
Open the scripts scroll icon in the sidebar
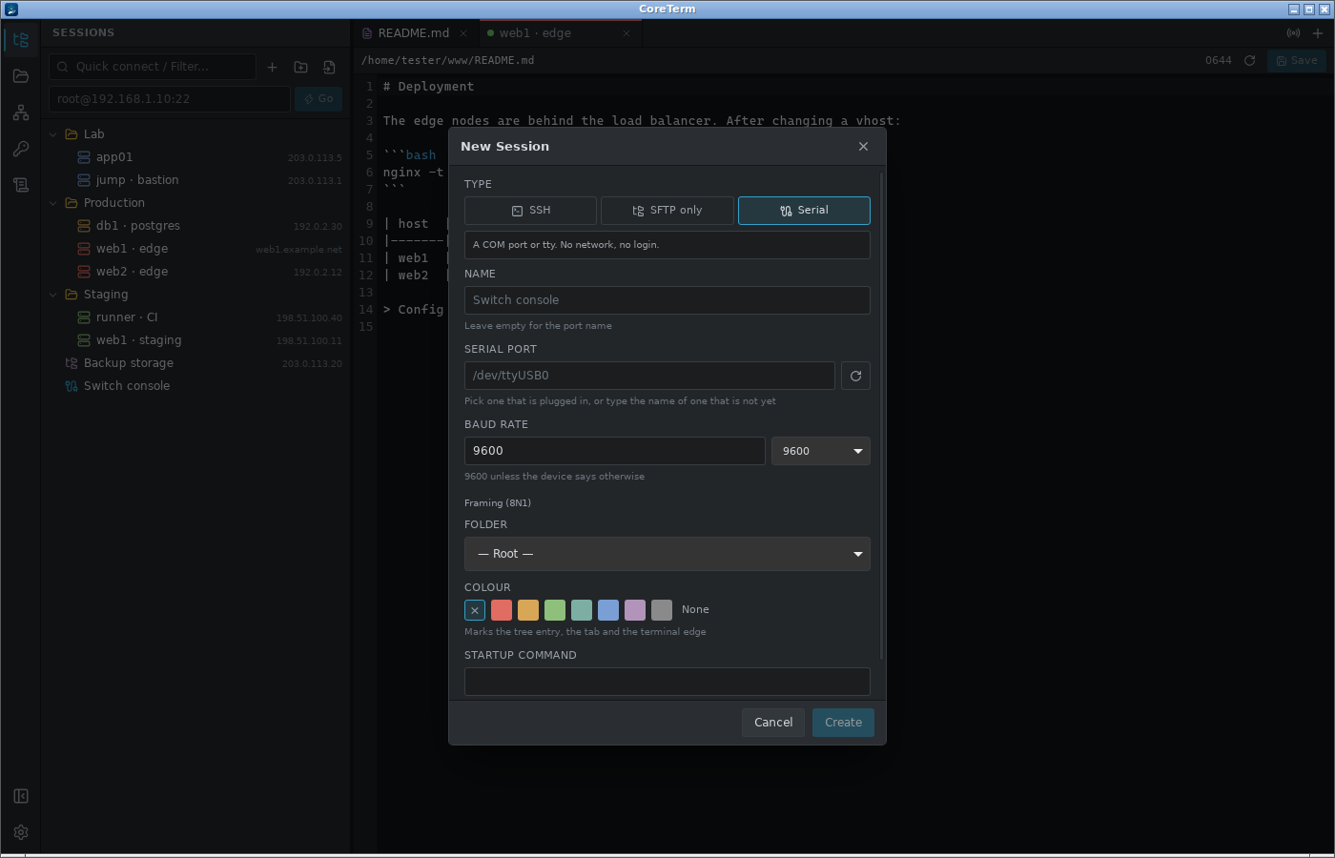coord(21,185)
